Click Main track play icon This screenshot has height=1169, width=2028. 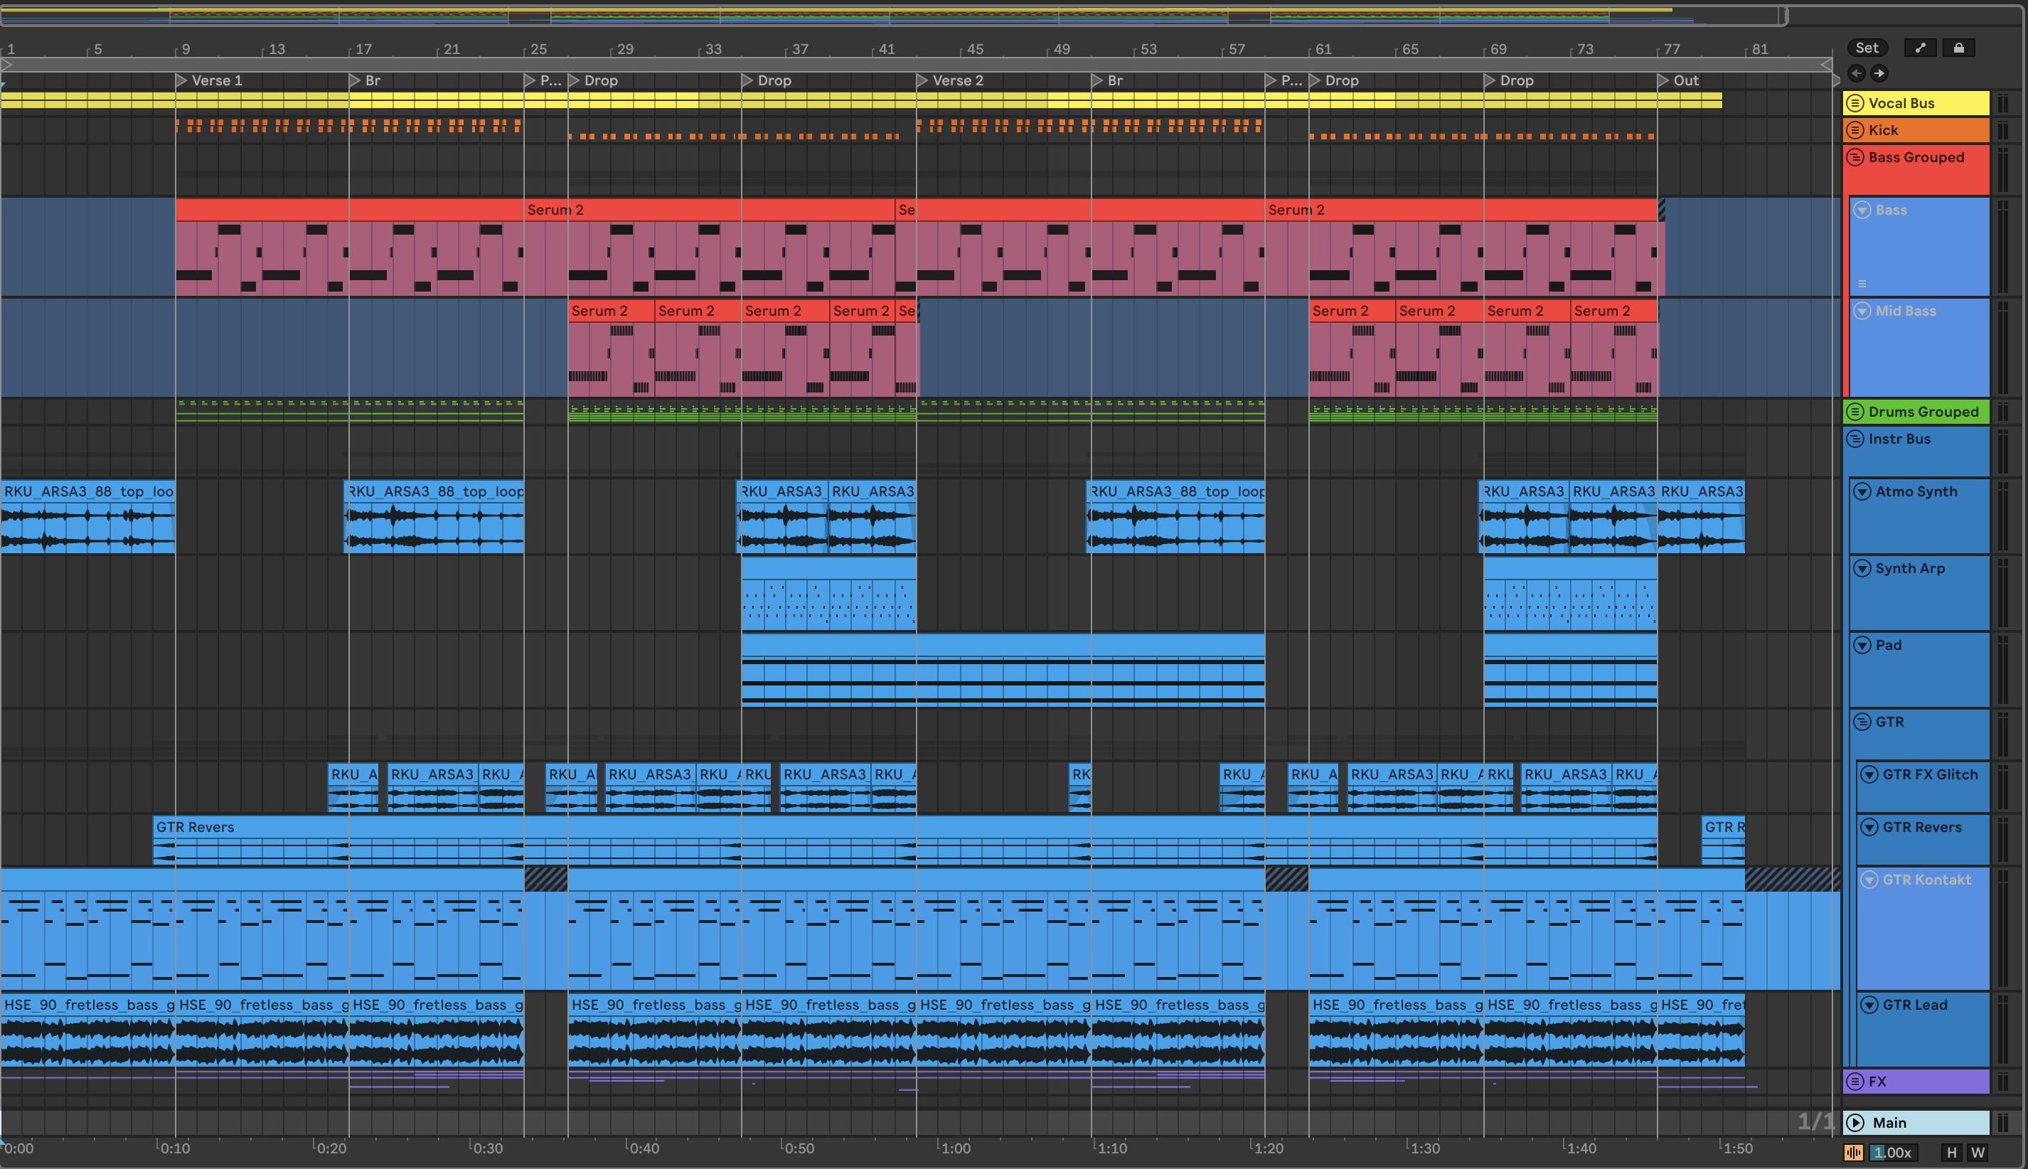[1855, 1123]
